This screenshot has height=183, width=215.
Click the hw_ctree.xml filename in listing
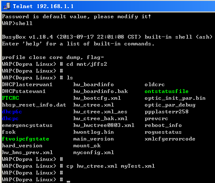click(93, 105)
